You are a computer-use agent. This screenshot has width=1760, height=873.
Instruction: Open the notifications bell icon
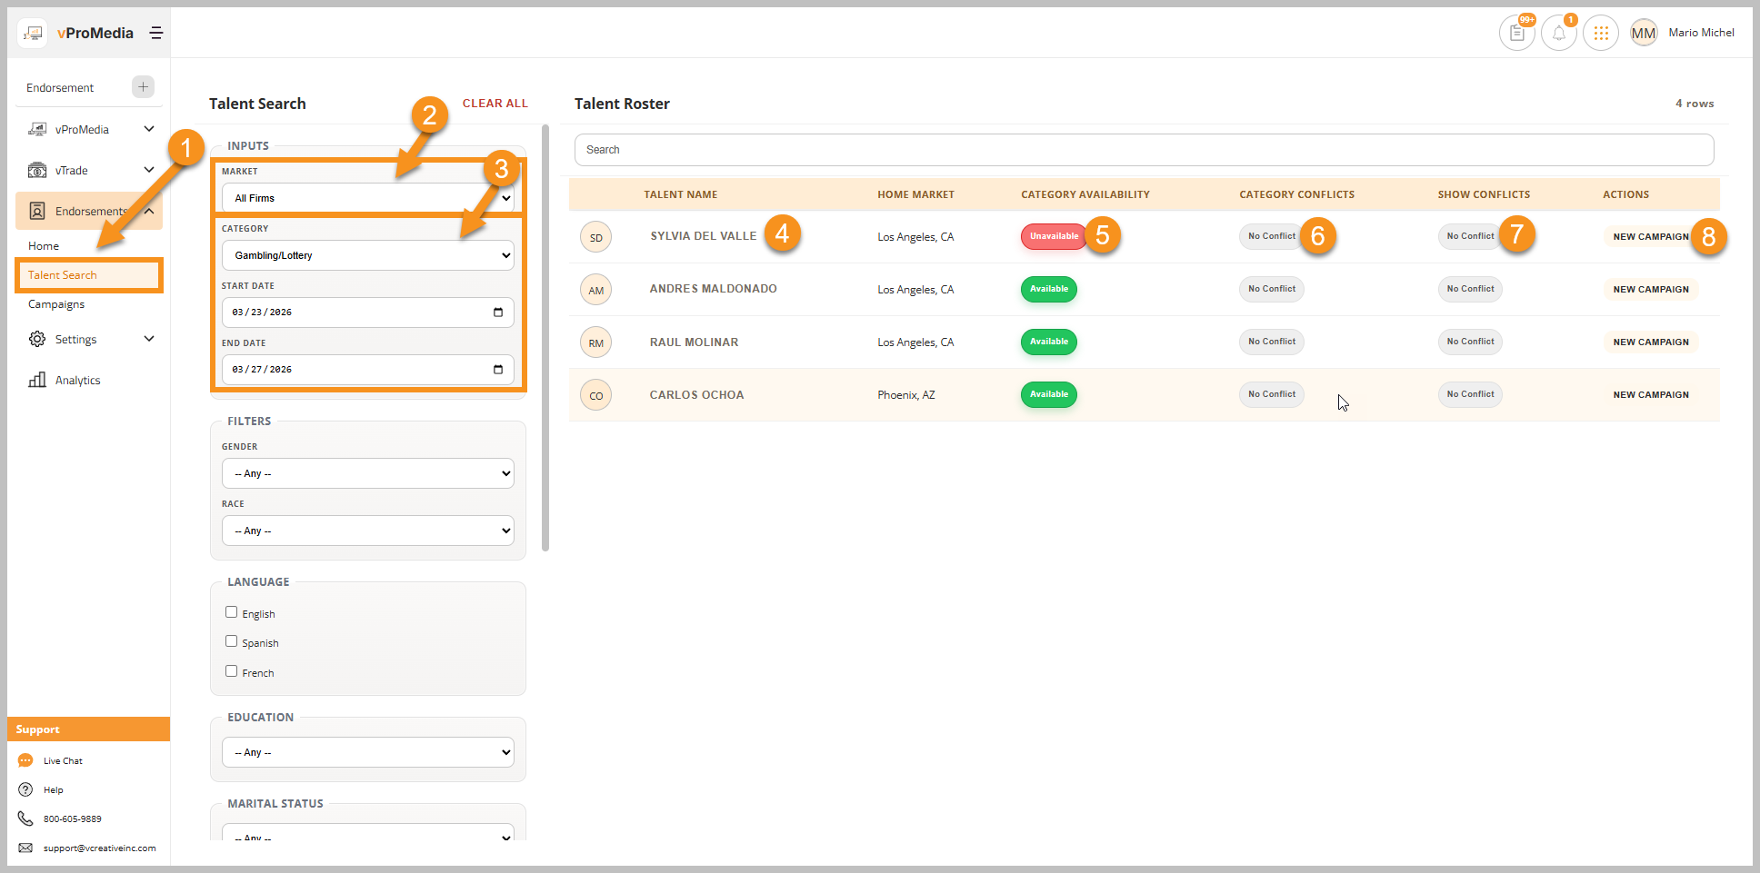(x=1558, y=34)
